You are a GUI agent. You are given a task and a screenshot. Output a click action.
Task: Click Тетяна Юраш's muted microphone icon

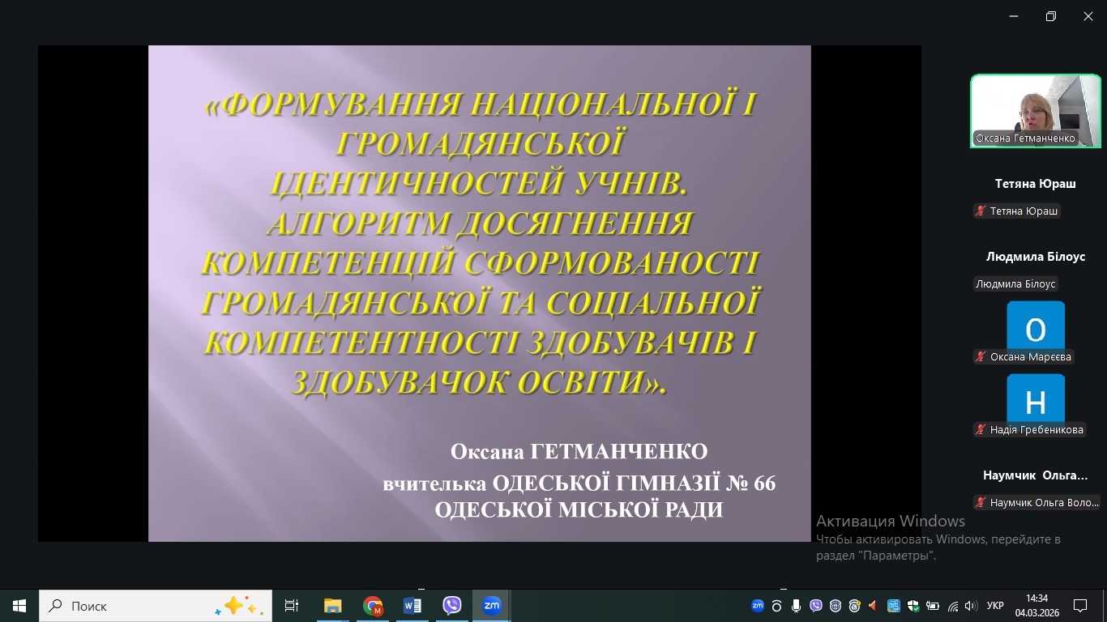pyautogui.click(x=981, y=211)
